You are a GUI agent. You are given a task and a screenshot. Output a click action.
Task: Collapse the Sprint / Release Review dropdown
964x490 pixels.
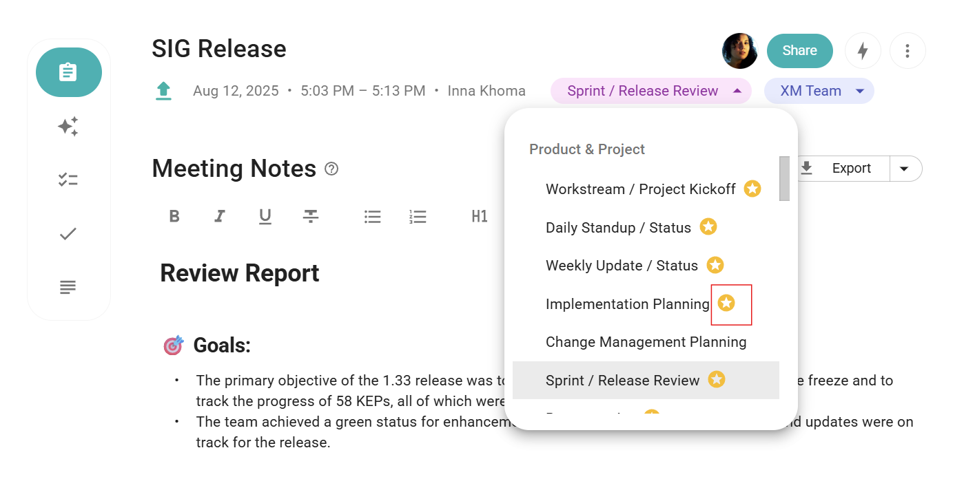click(737, 91)
